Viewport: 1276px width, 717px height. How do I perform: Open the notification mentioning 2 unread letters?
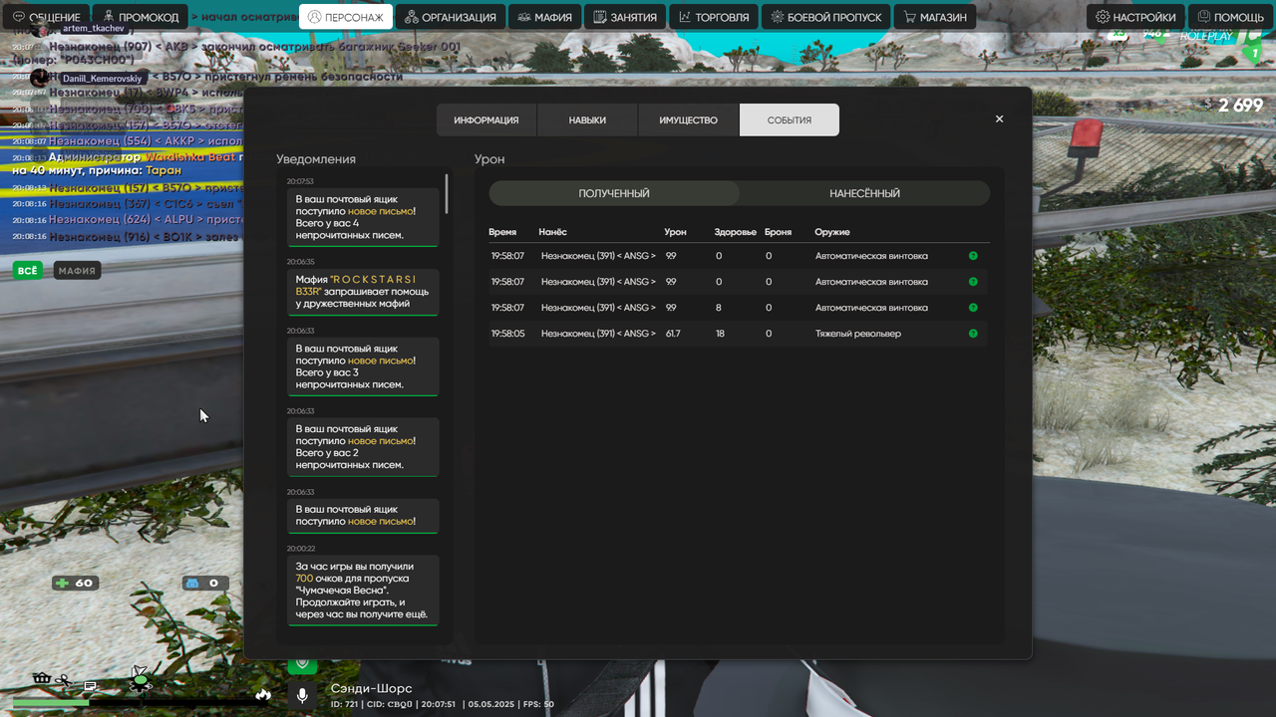363,446
